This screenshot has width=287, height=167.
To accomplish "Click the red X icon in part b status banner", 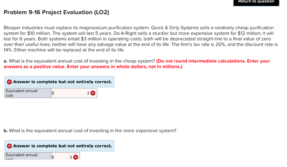I will [x=9, y=146].
